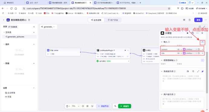
Task: Click the content variable name field
Action: [168, 49]
